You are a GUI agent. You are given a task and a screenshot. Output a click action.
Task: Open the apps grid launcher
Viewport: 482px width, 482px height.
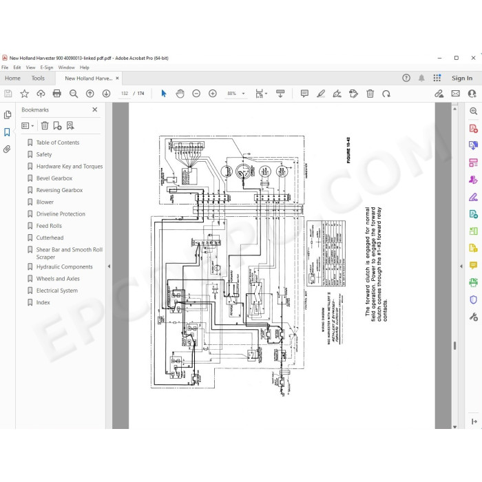[437, 78]
